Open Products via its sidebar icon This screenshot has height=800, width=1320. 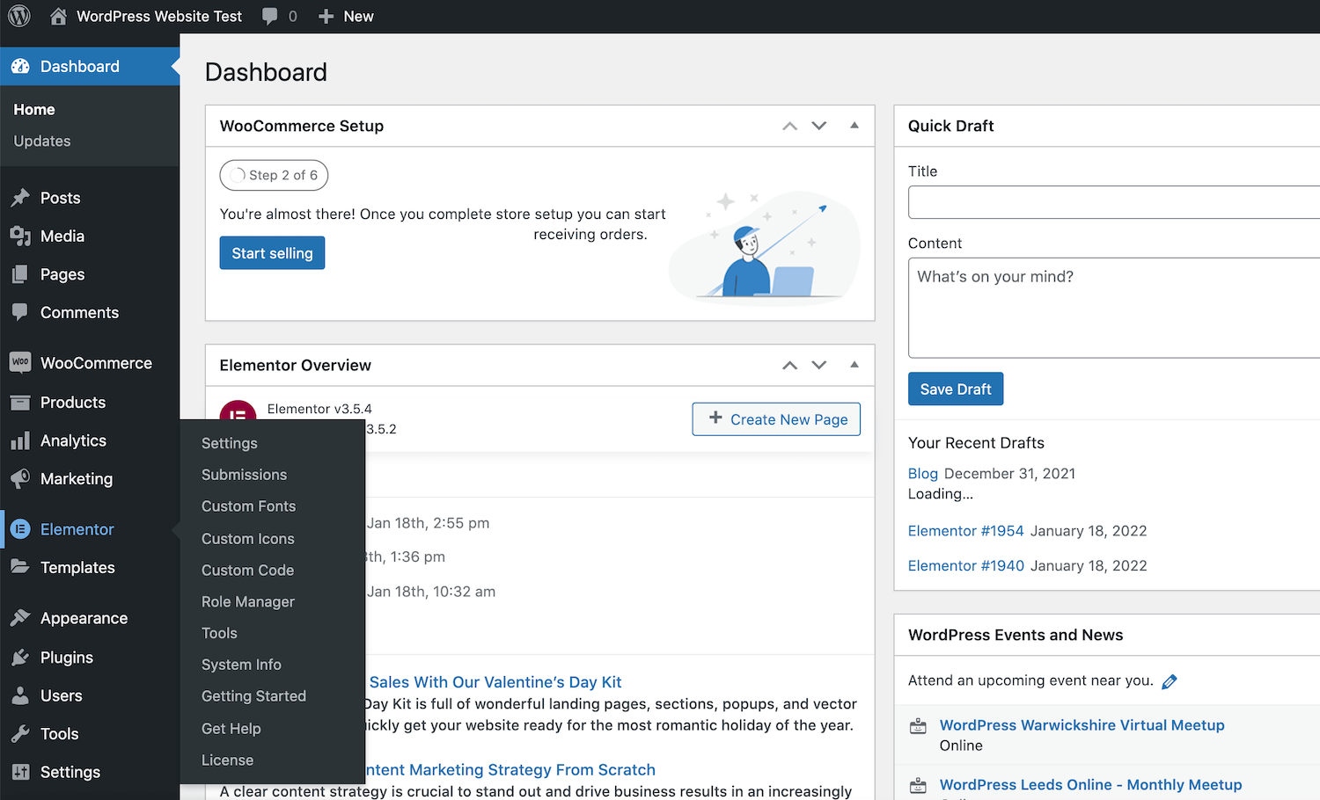tap(22, 402)
